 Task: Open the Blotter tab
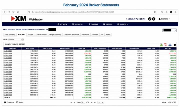(x=108, y=35)
